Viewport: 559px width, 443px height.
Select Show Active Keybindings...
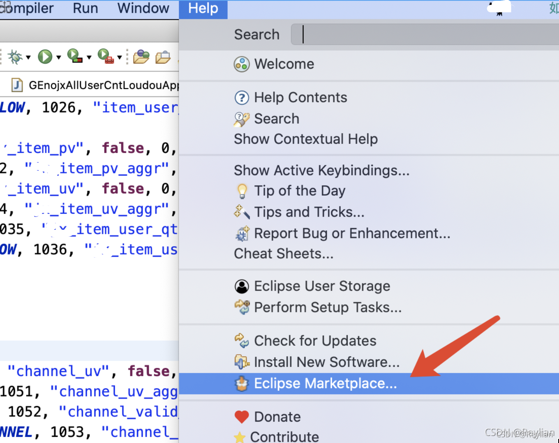(x=369, y=170)
